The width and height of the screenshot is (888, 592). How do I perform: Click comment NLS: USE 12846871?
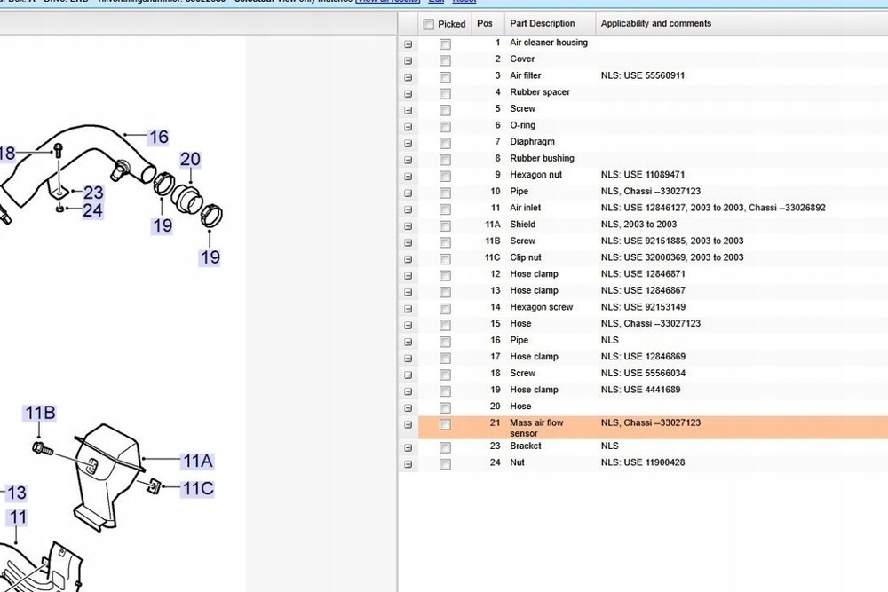point(643,274)
